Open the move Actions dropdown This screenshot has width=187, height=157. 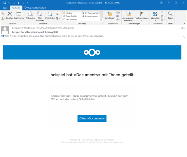[118, 20]
